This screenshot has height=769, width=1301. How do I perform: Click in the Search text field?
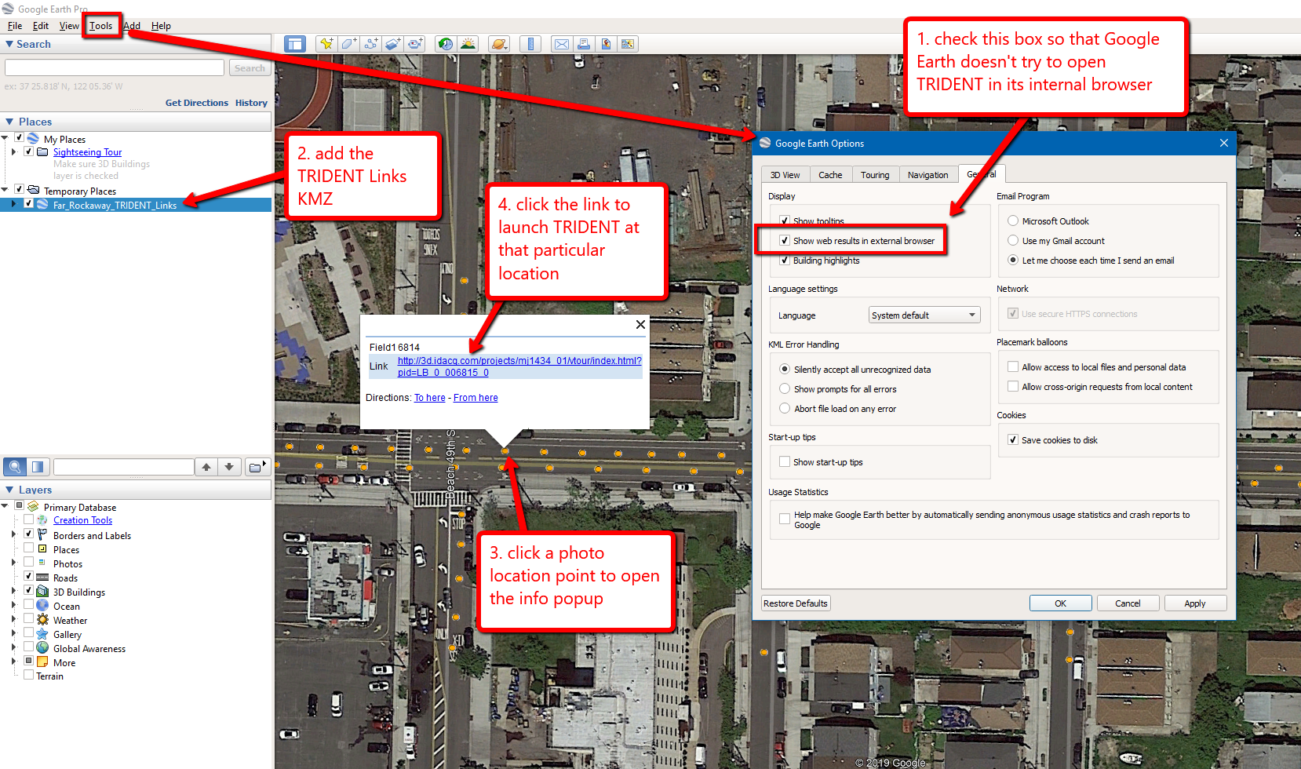(x=115, y=68)
